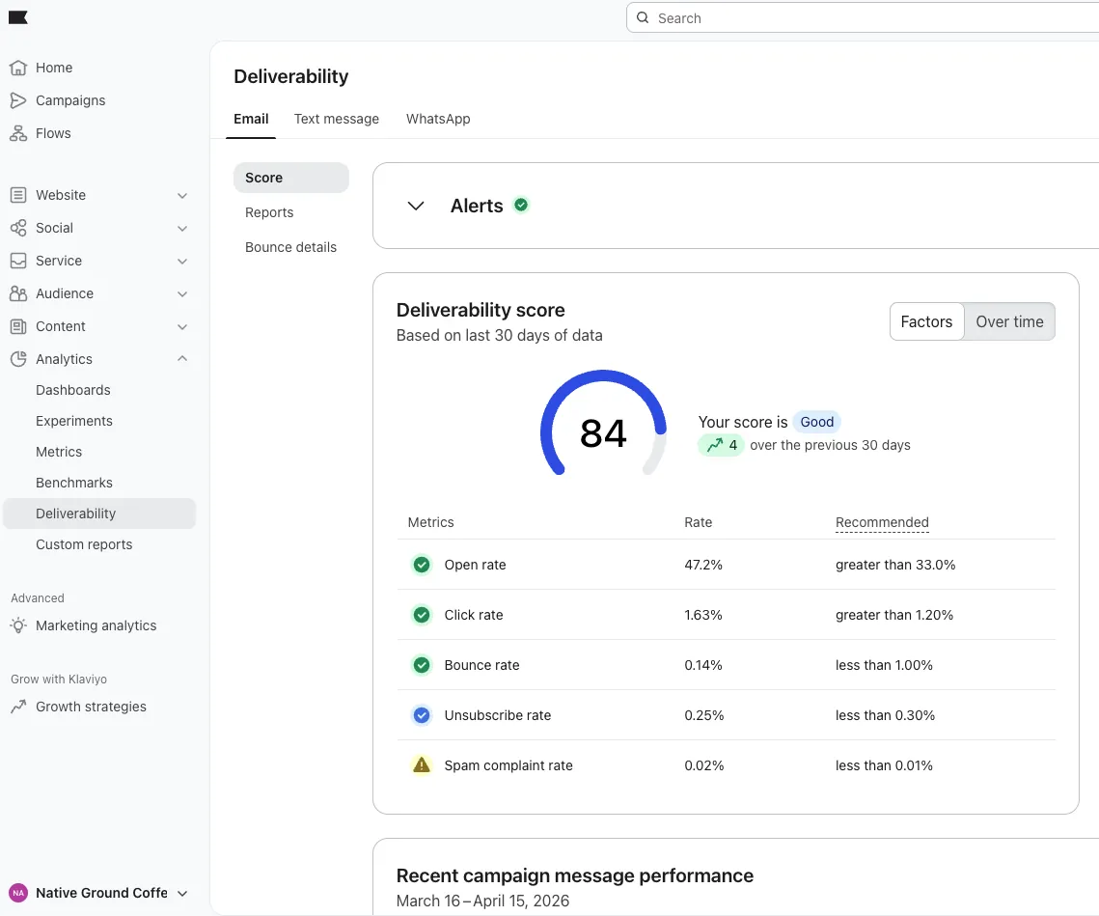Select the Text message tab
The image size is (1099, 916).
337,120
